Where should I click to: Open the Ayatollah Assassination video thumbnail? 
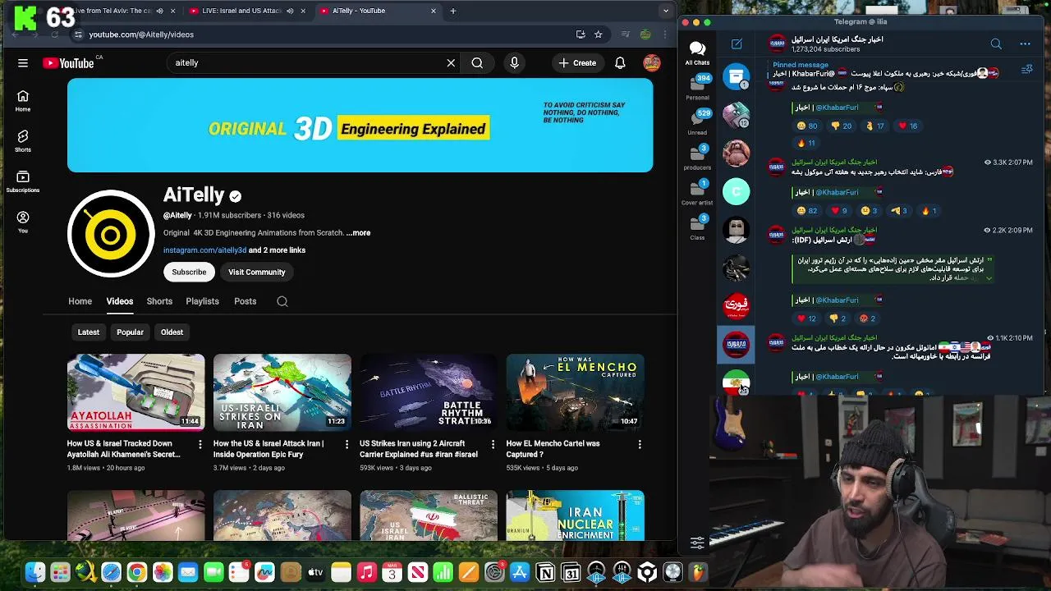(136, 392)
